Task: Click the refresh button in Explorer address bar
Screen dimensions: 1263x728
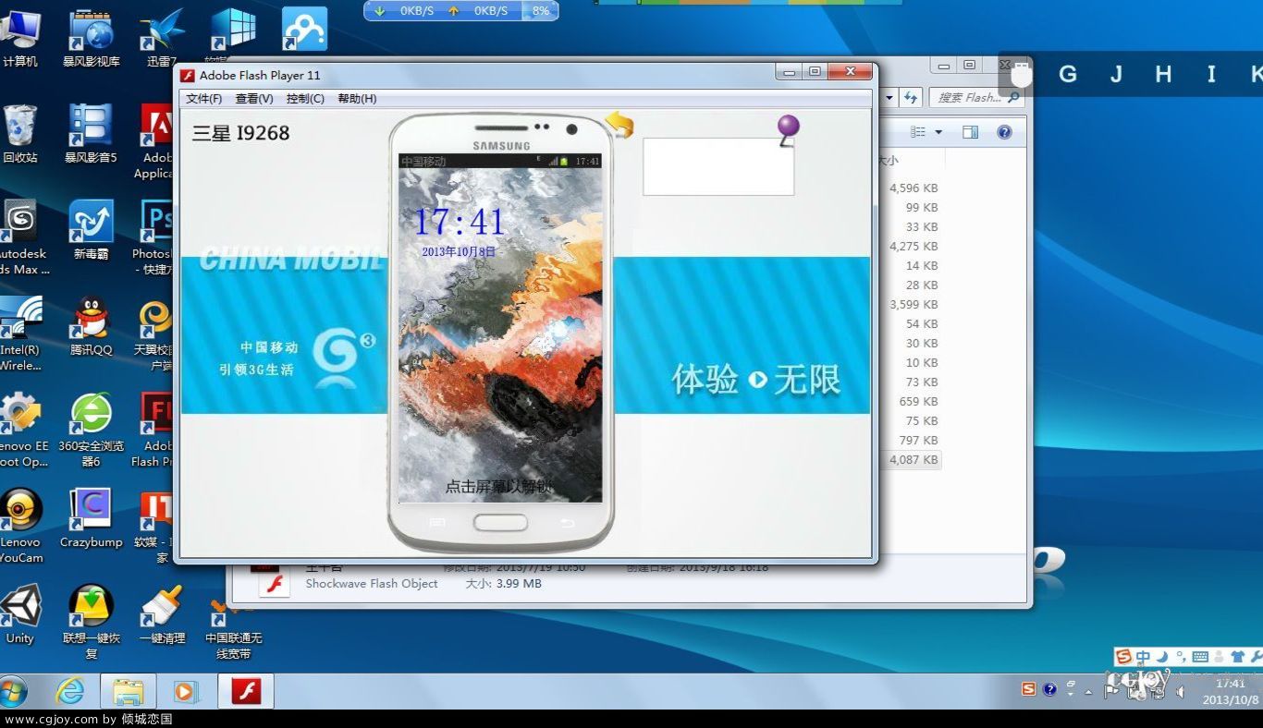Action: (912, 97)
